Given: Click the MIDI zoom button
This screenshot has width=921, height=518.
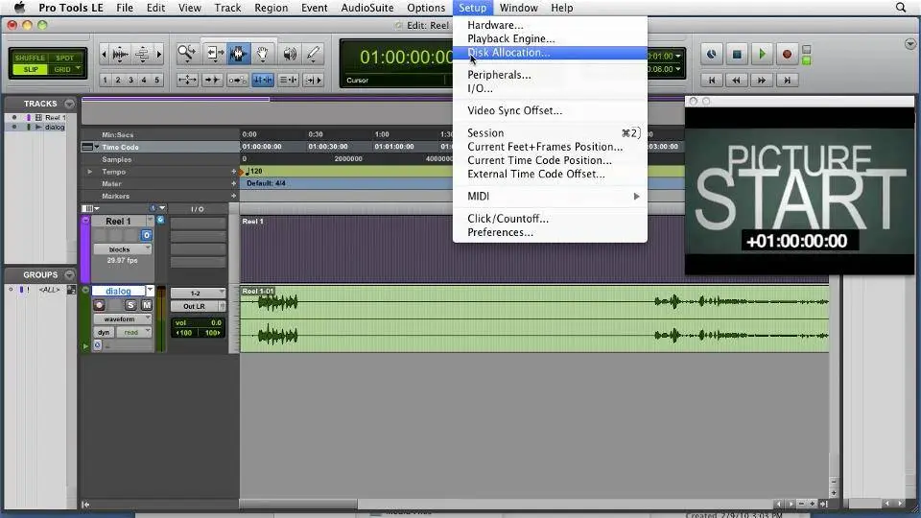Looking at the screenshot, I should pos(142,55).
